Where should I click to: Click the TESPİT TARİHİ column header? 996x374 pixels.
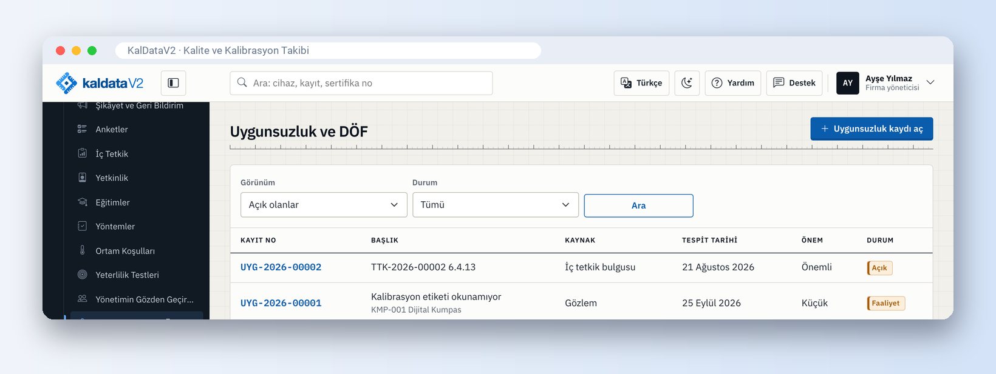(709, 240)
